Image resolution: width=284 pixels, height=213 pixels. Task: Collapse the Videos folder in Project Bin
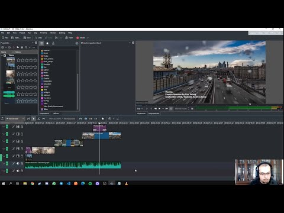2,56
